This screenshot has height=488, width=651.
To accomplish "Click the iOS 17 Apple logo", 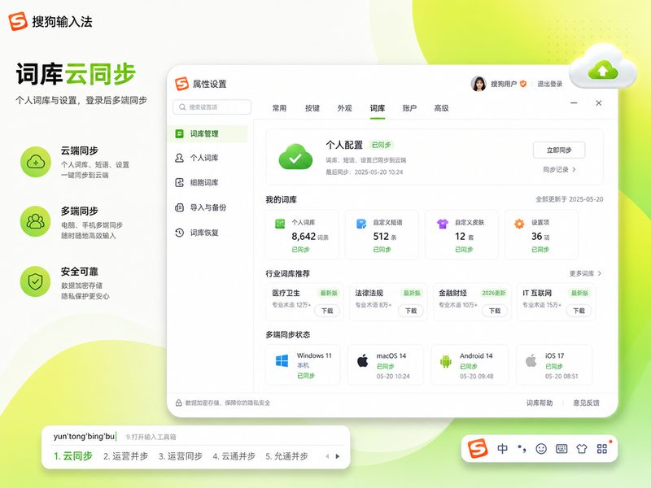I will click(x=531, y=360).
